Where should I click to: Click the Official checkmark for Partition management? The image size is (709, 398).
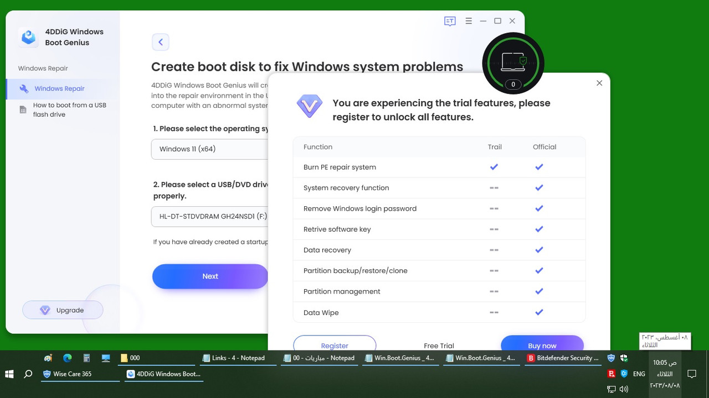point(539,291)
